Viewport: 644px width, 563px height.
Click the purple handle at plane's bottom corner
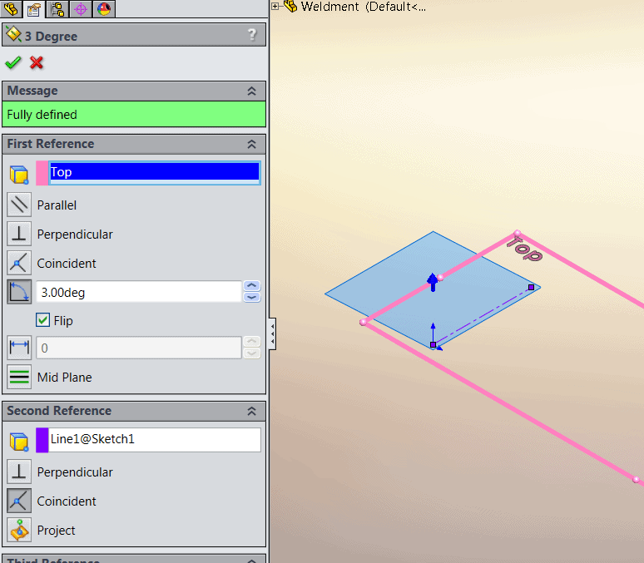click(x=433, y=345)
